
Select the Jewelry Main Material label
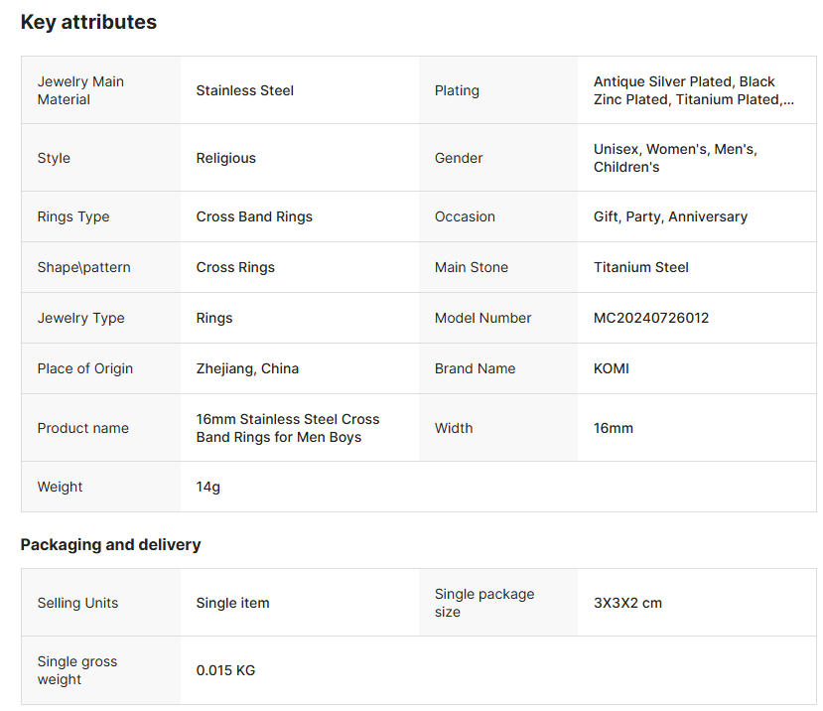(x=80, y=90)
